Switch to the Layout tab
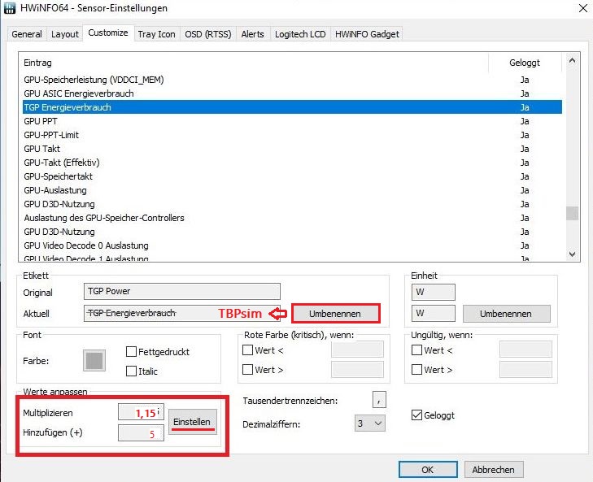Image resolution: width=593 pixels, height=482 pixels. point(65,34)
